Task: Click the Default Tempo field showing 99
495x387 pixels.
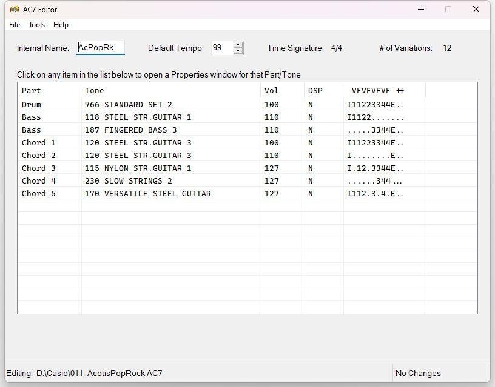Action: coord(222,48)
